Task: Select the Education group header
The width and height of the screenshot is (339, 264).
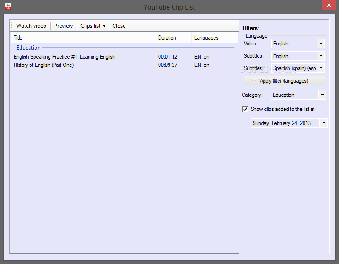Action: [x=28, y=48]
